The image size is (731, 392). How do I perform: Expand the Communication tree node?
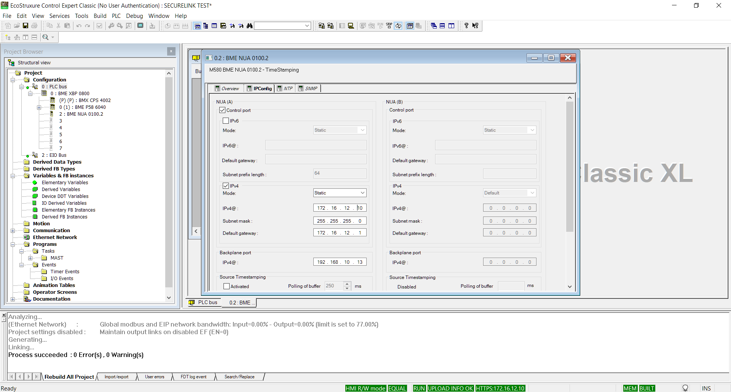[x=13, y=231]
